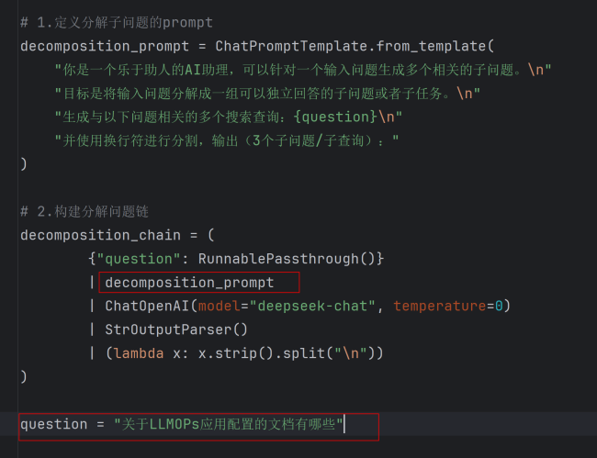Click the boxed decomposition_prompt in the chain

coord(198,282)
